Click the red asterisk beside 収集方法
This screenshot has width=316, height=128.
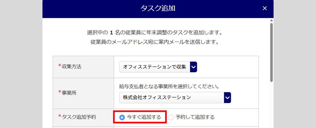coord(60,66)
